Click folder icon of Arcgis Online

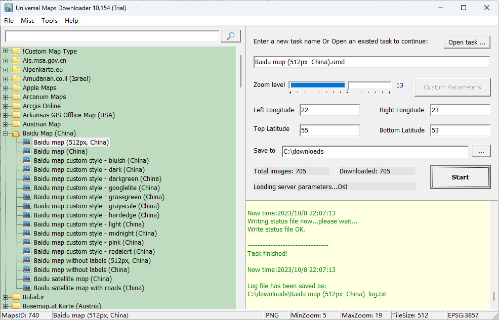pyautogui.click(x=16, y=106)
